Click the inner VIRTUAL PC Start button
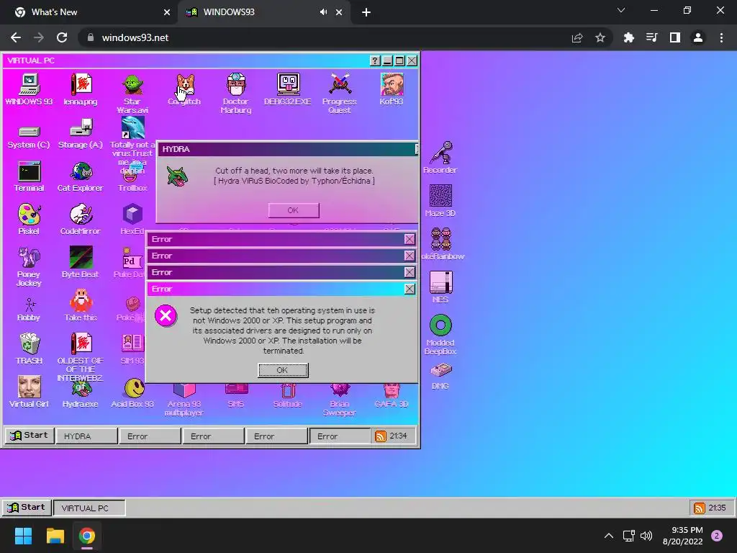Screen dimensions: 737x553 click(29, 436)
